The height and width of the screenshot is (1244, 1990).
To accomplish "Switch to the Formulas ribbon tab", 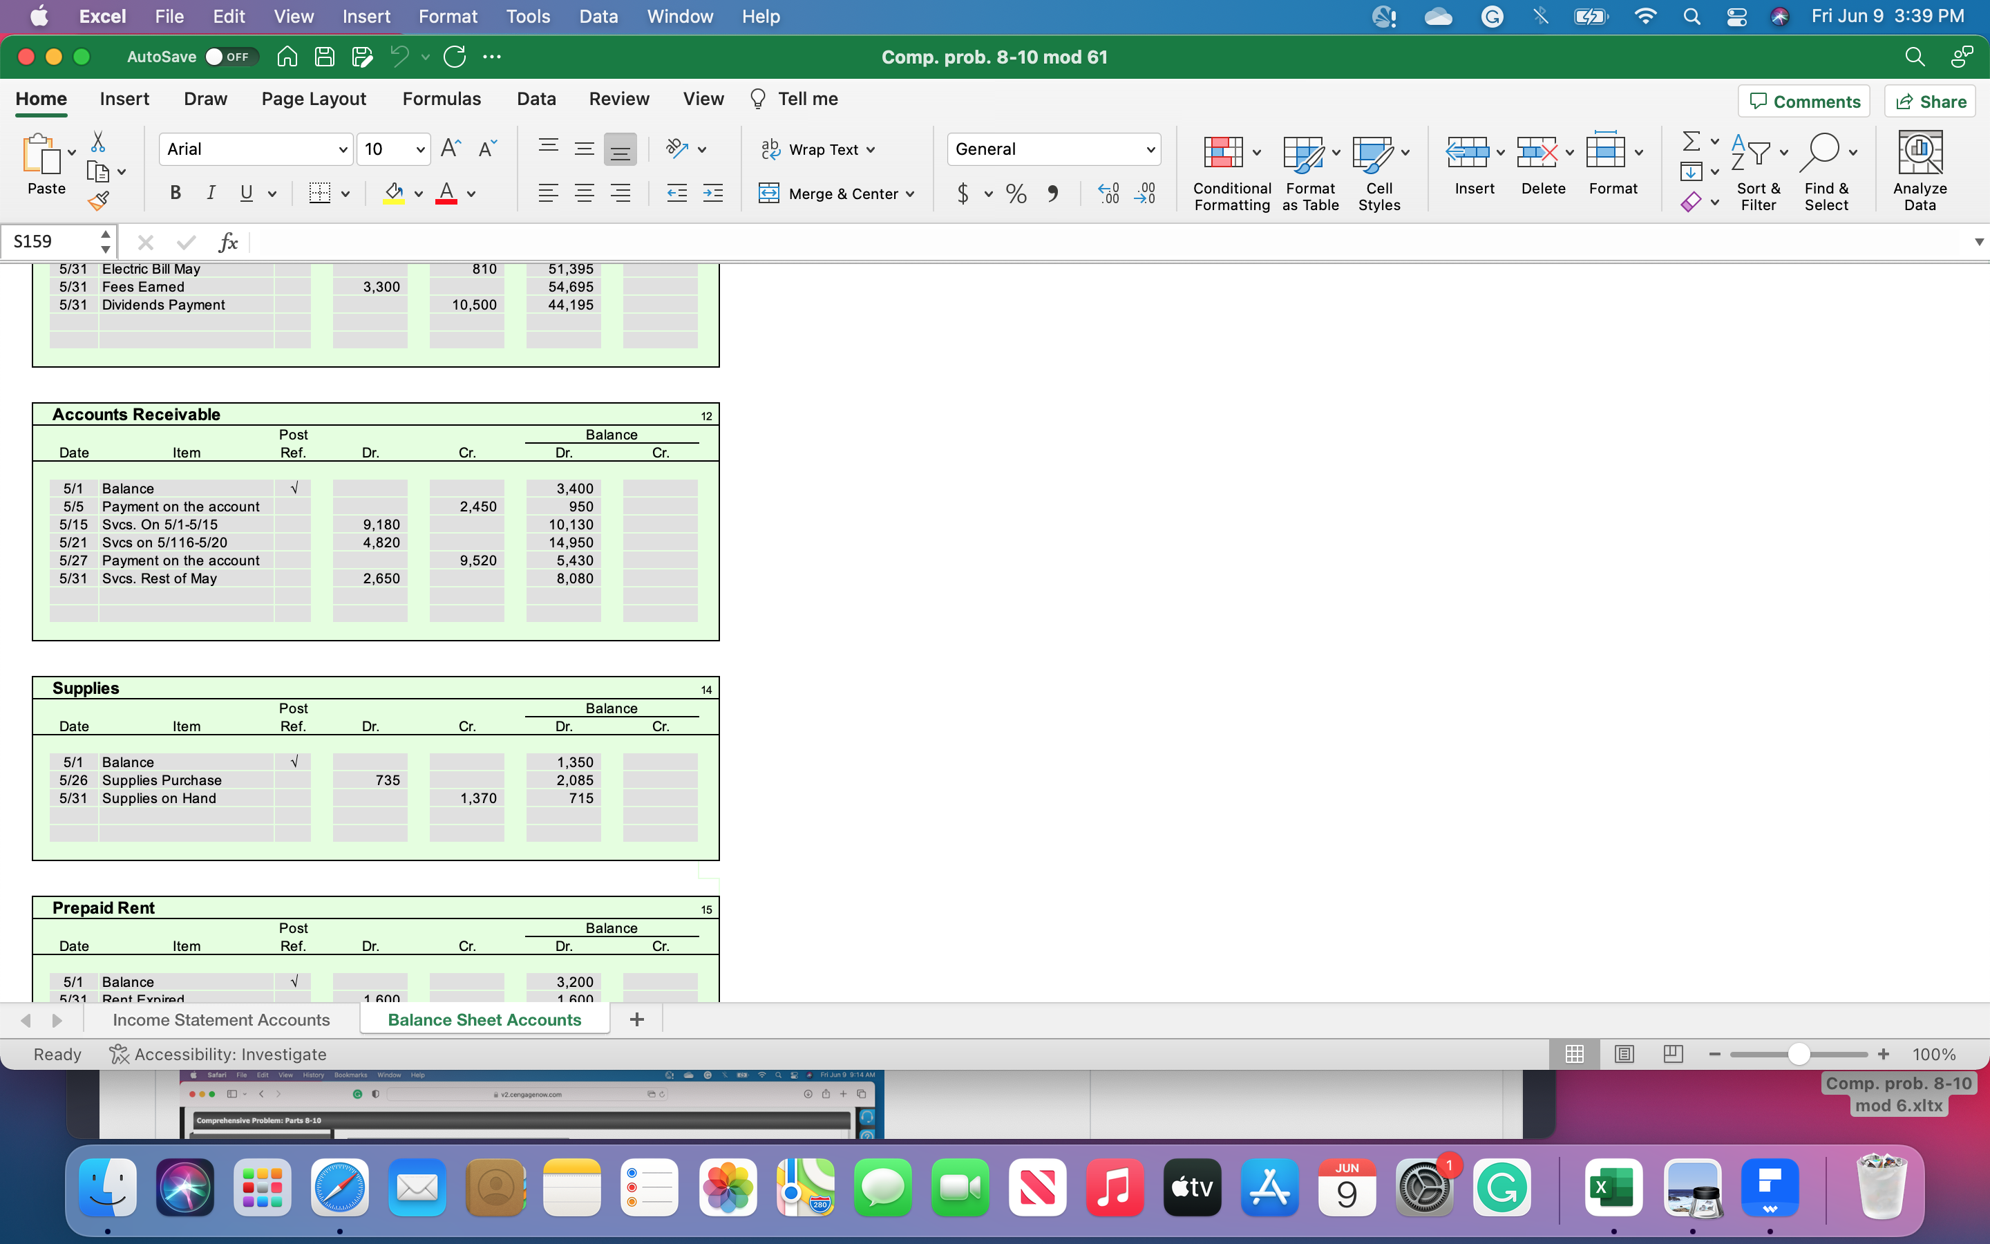I will [x=442, y=99].
